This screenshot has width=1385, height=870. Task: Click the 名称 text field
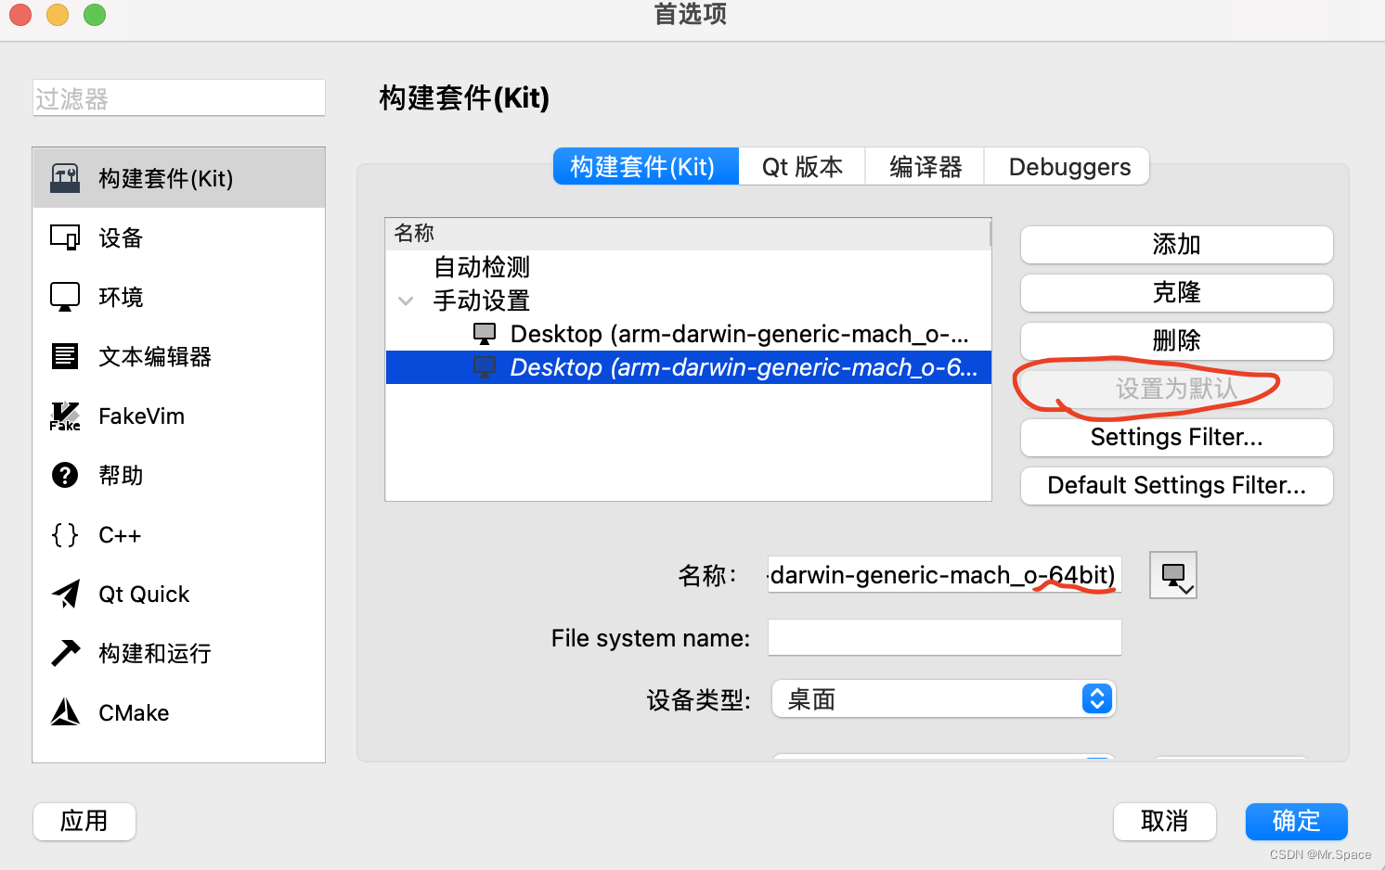click(x=945, y=575)
